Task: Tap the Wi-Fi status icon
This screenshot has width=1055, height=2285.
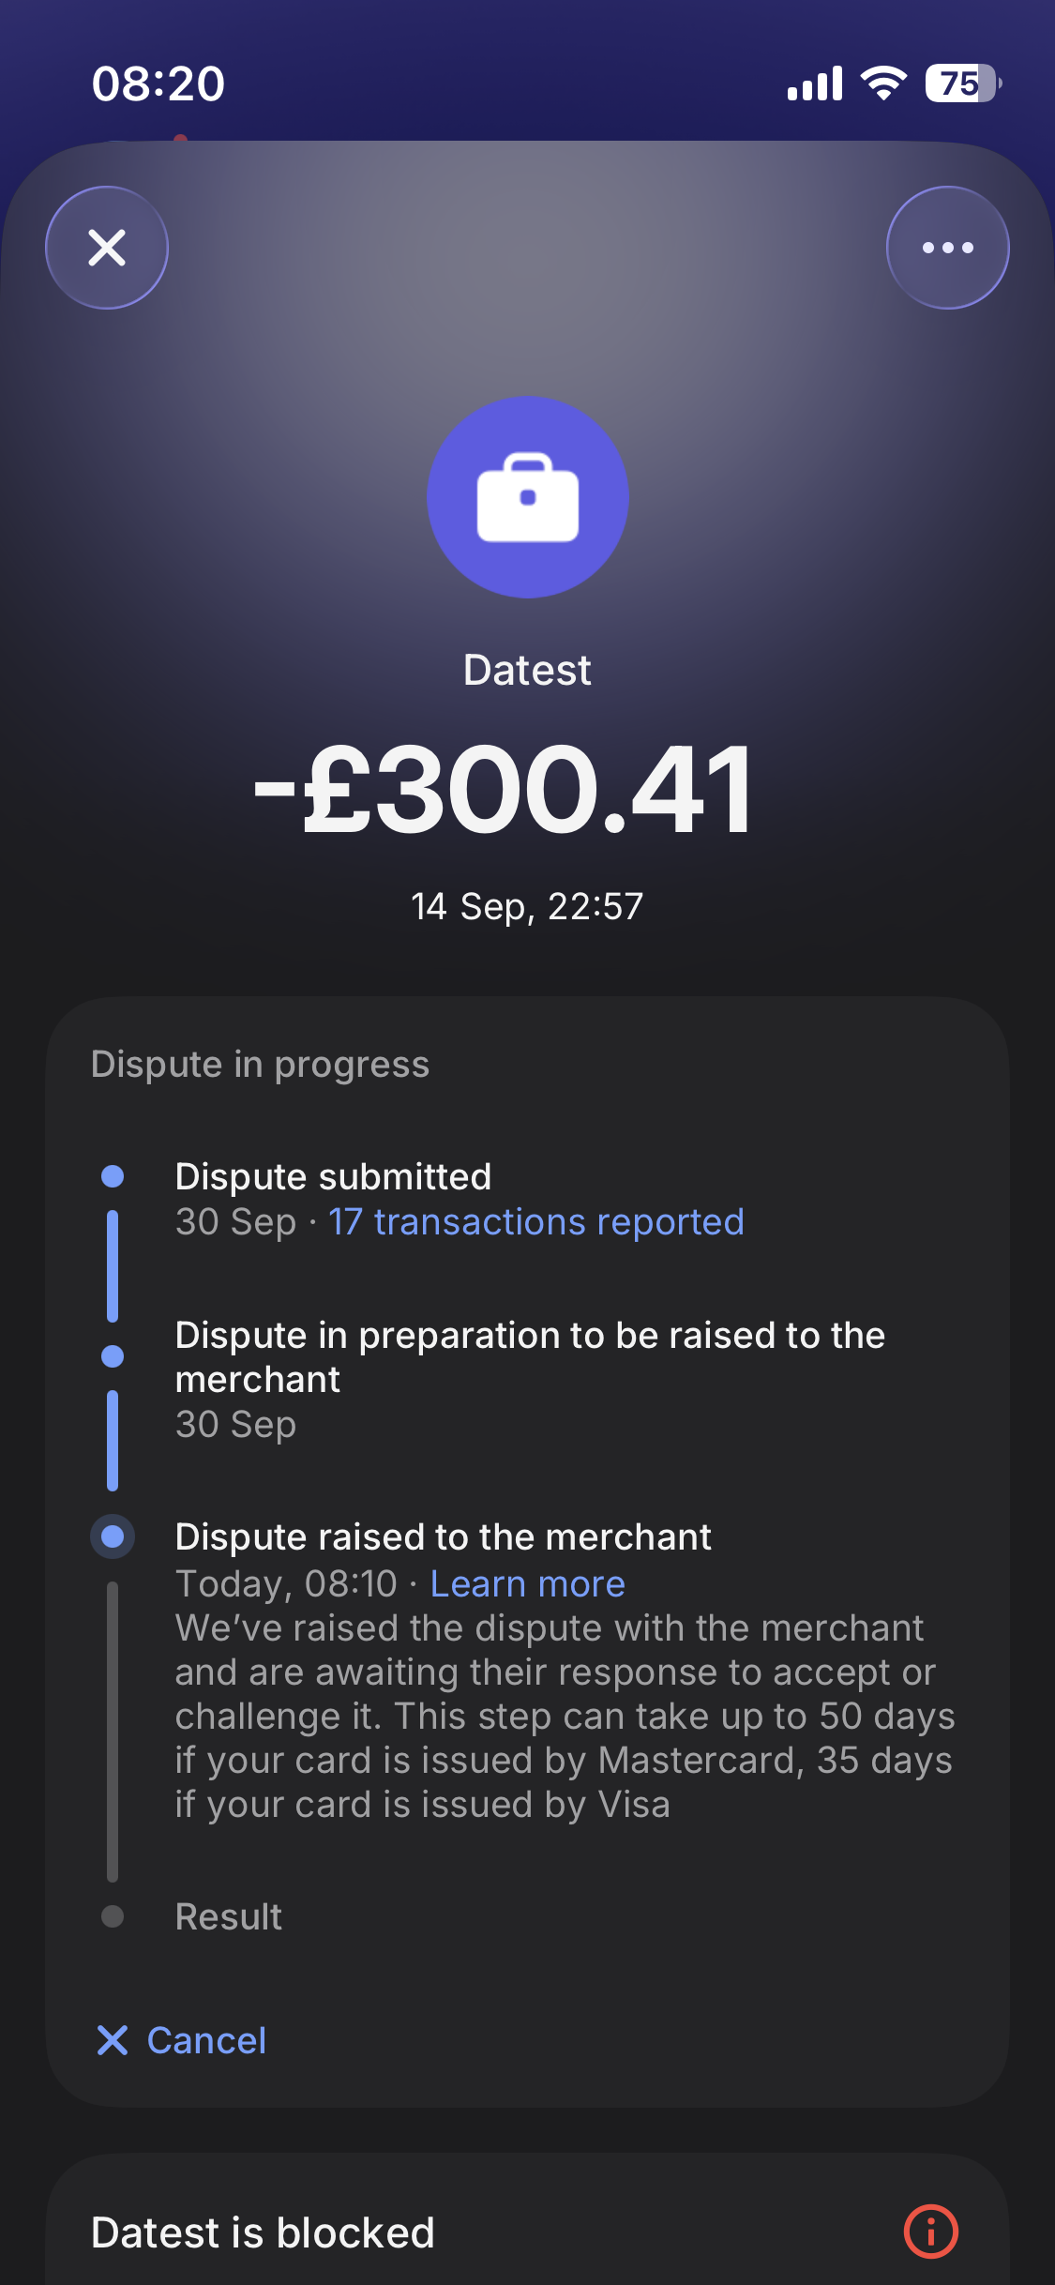Action: pyautogui.click(x=884, y=83)
